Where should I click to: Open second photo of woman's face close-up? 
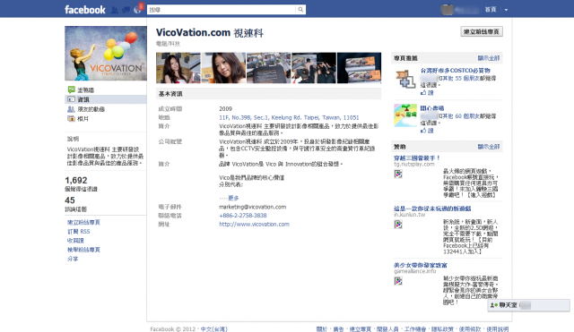223,68
